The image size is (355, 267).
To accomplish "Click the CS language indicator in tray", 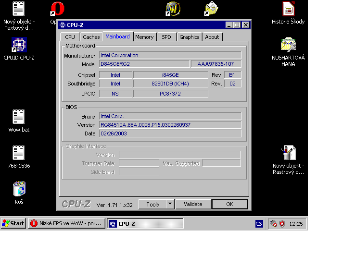I will (x=259, y=223).
